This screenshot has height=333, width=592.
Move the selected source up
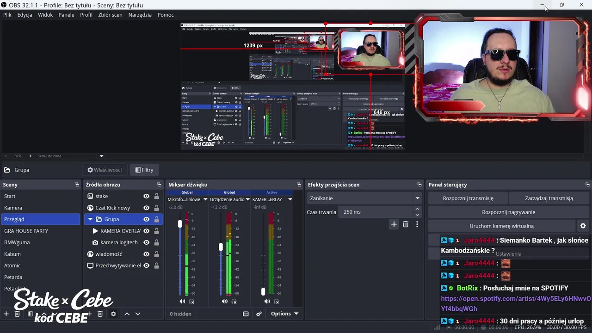(x=127, y=314)
